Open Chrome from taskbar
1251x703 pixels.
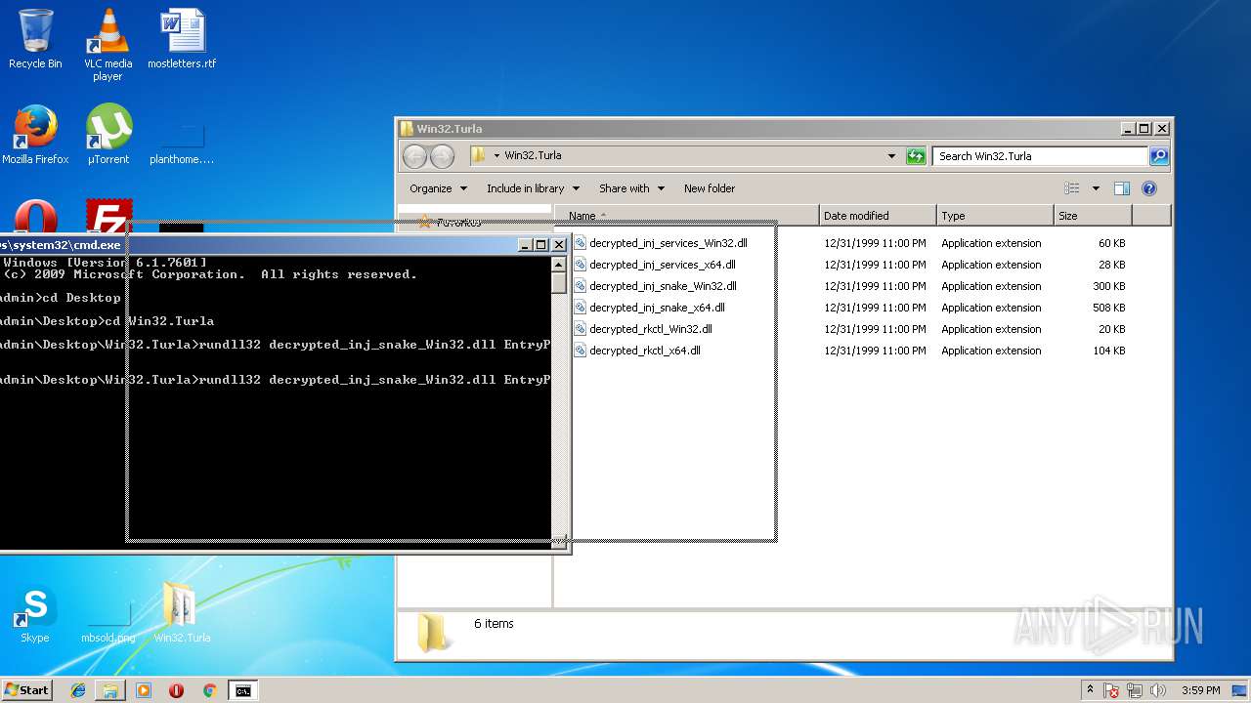click(209, 690)
